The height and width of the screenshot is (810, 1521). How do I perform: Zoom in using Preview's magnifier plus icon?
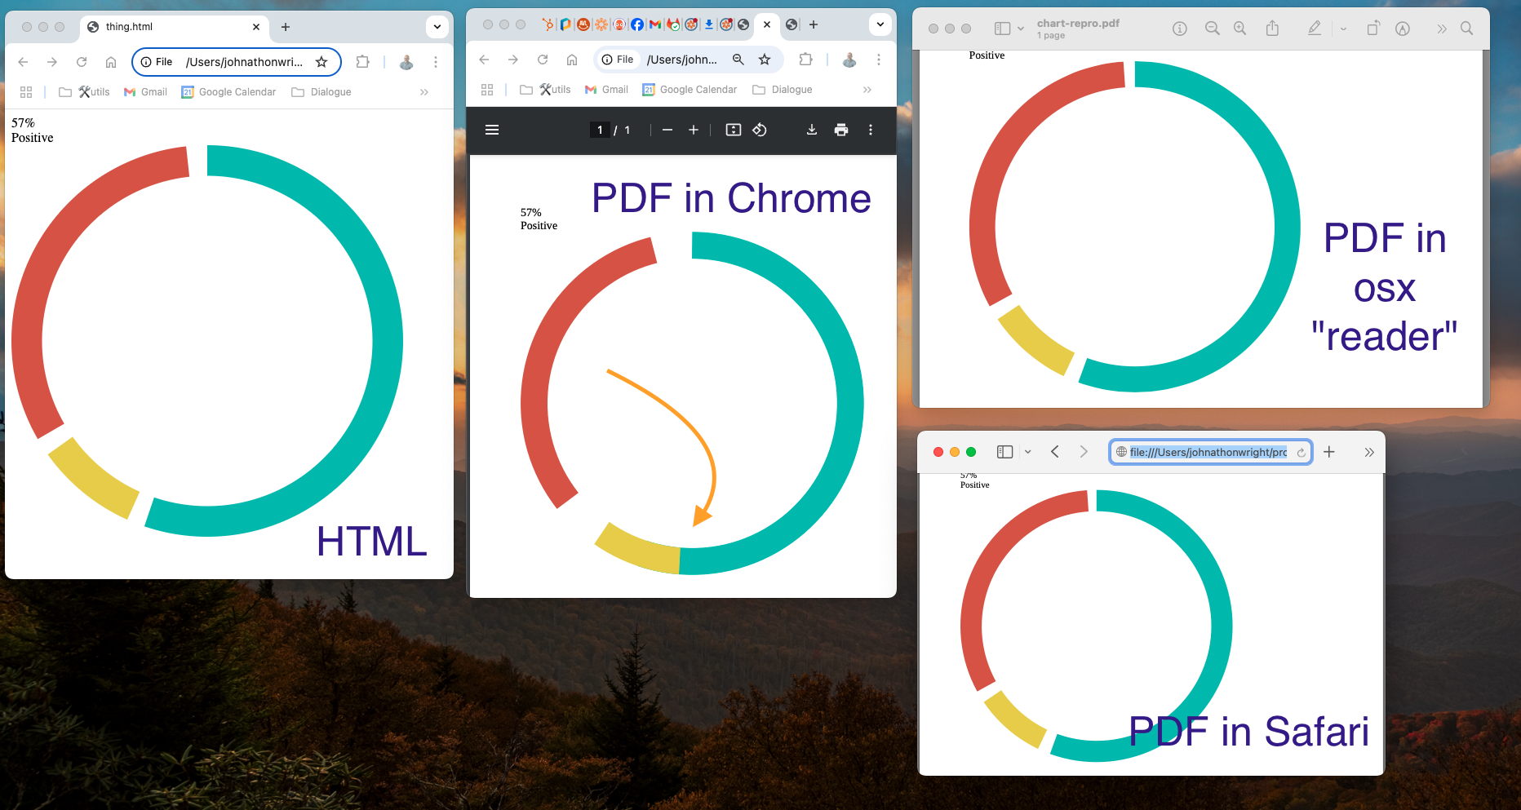coord(1239,29)
